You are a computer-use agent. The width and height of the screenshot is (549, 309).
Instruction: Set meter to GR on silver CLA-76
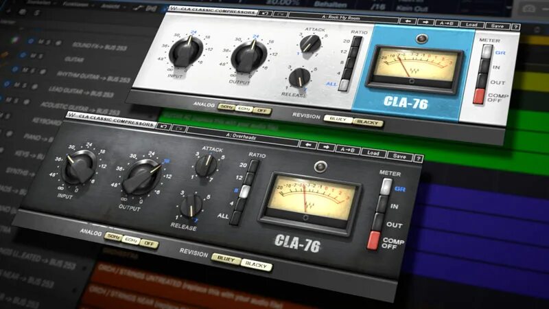tap(487, 51)
